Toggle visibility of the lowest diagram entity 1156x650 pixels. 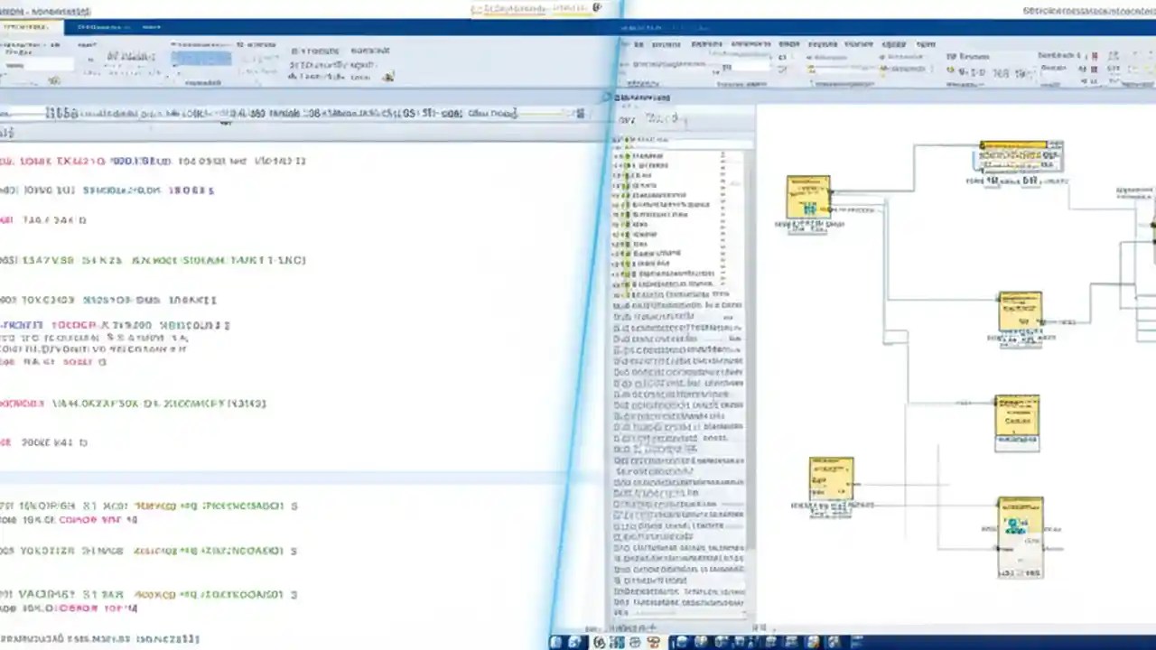pyautogui.click(x=1021, y=537)
